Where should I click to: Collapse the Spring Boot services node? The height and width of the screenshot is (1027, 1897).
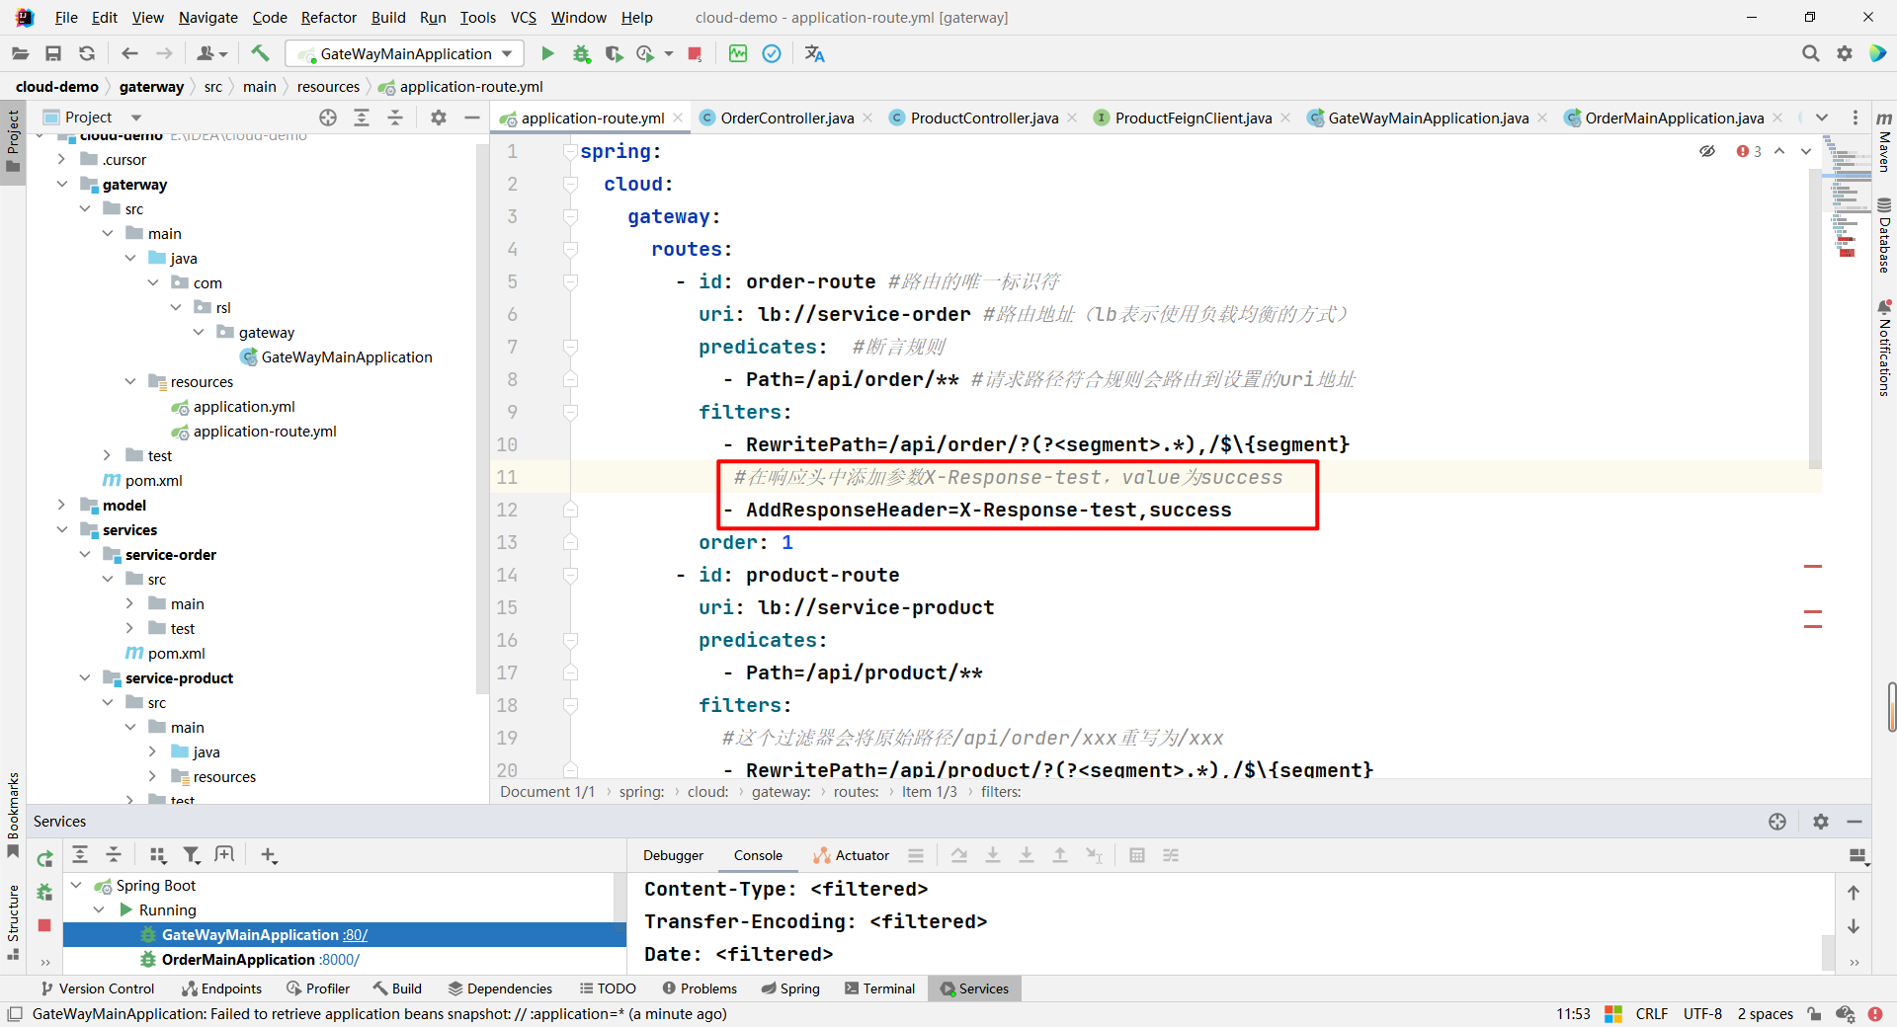76,886
